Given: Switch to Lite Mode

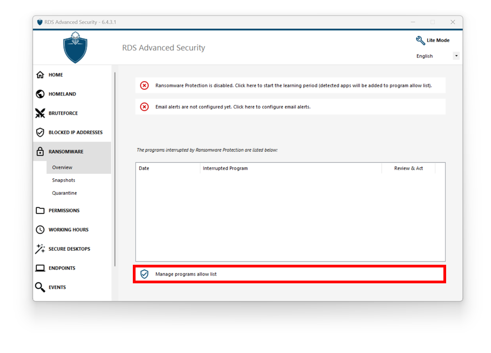Looking at the screenshot, I should [x=433, y=40].
